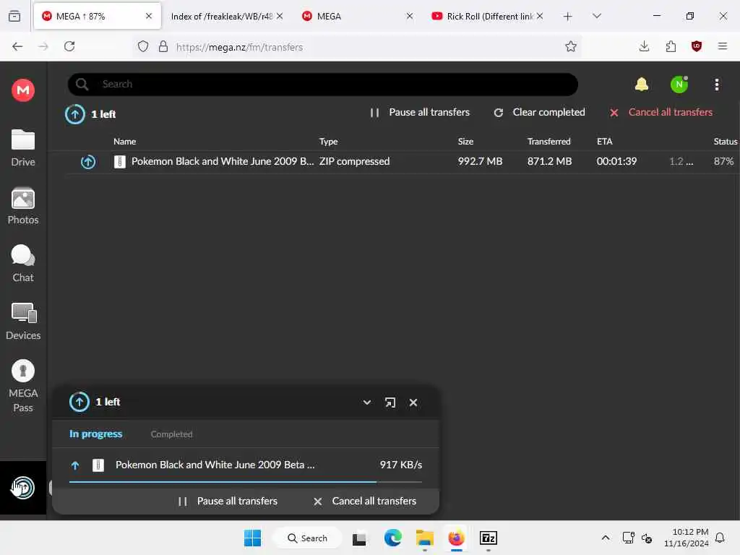
Task: Open the three-dot more options menu
Action: pyautogui.click(x=716, y=85)
